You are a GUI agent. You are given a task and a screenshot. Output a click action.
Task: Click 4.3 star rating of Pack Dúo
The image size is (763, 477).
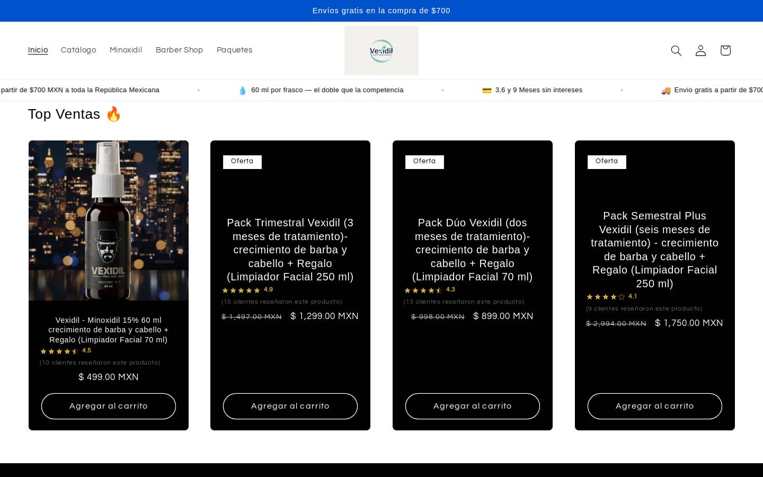(x=430, y=290)
